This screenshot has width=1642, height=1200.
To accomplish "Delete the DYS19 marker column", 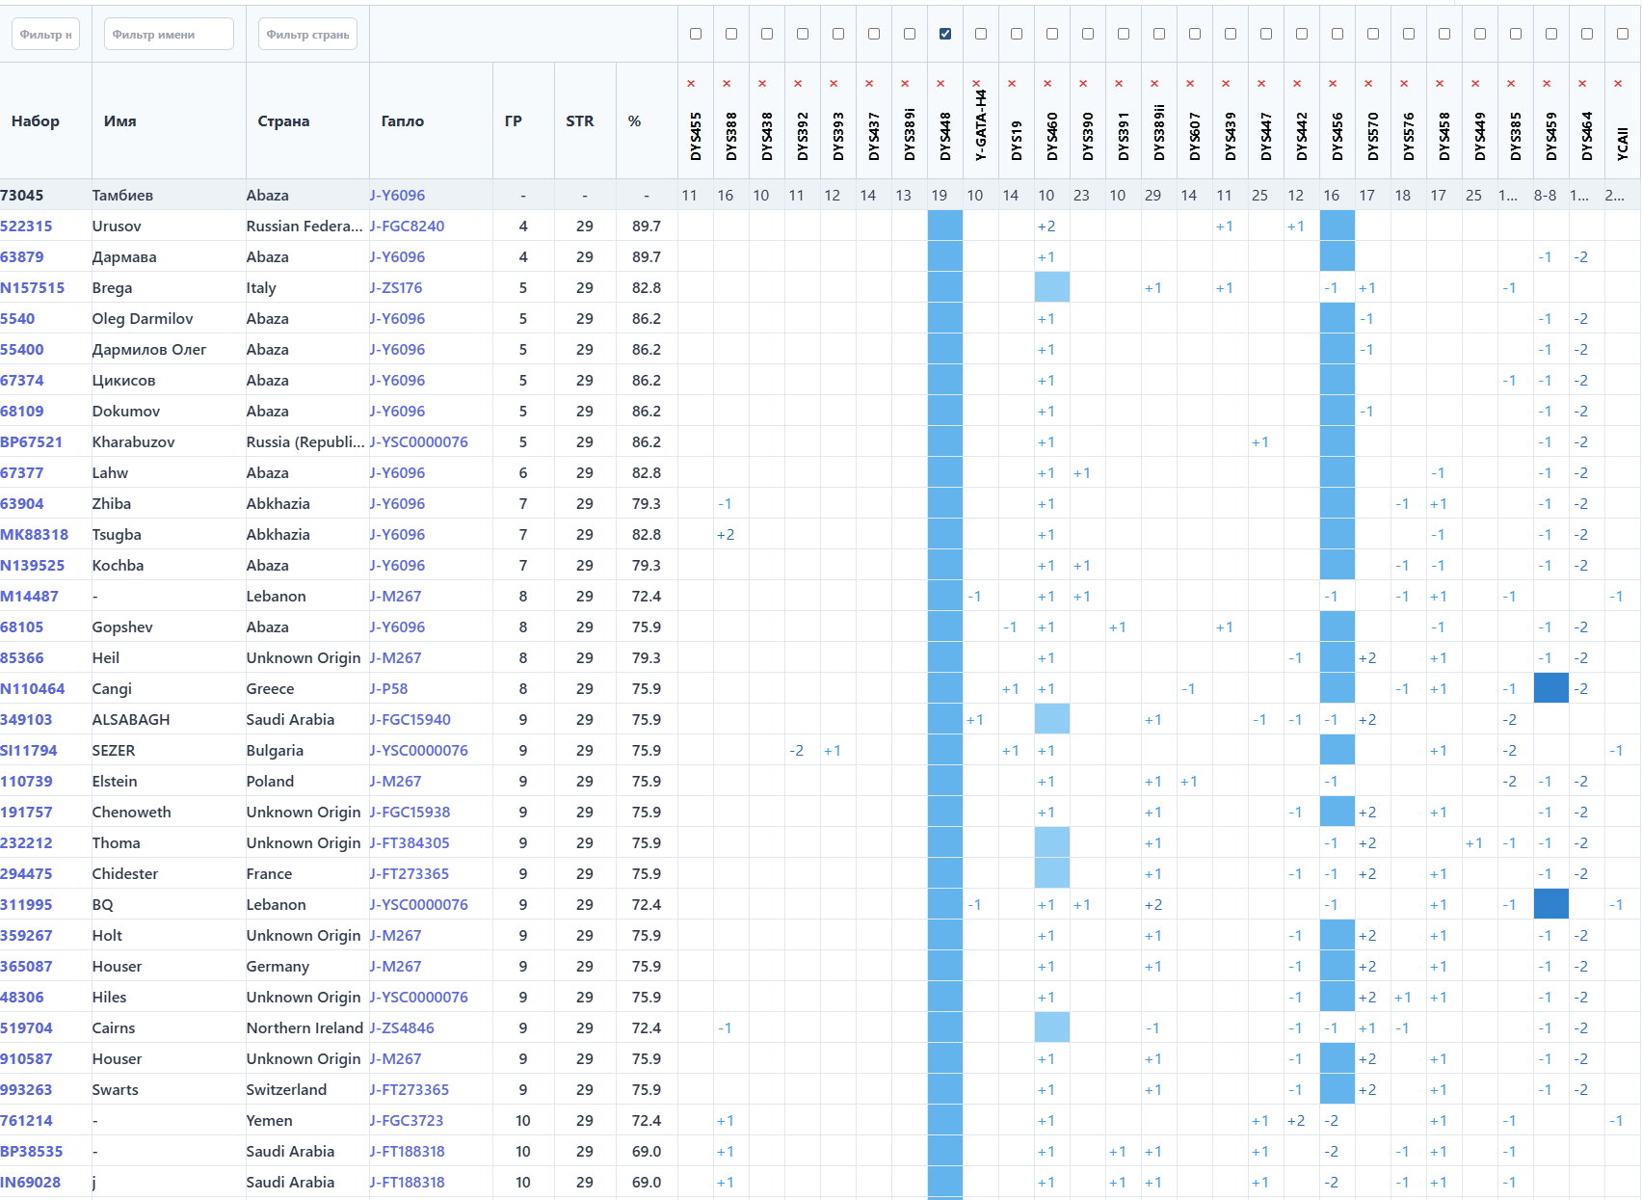I will (1012, 84).
